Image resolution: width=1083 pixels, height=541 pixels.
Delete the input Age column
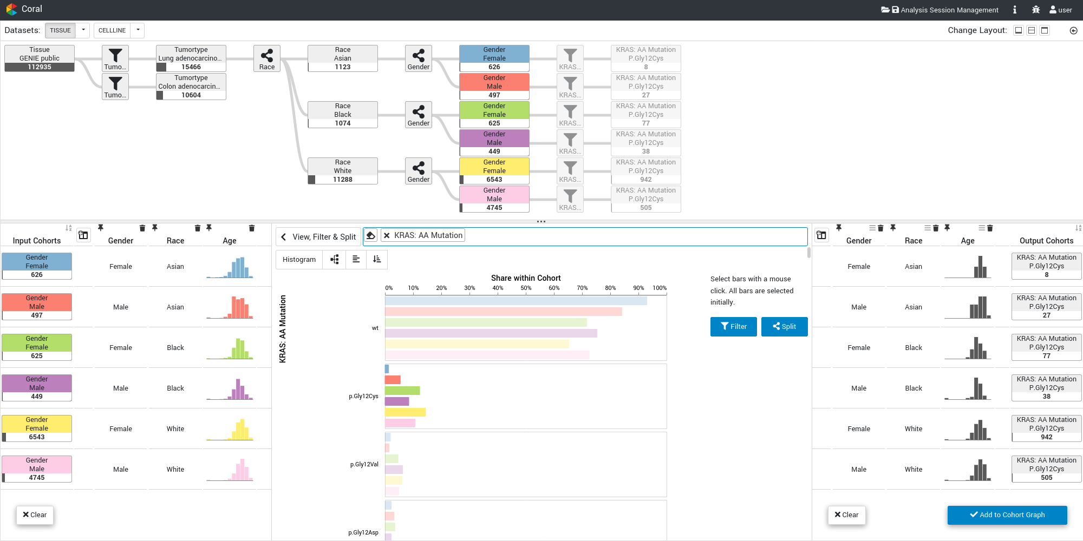click(x=252, y=228)
